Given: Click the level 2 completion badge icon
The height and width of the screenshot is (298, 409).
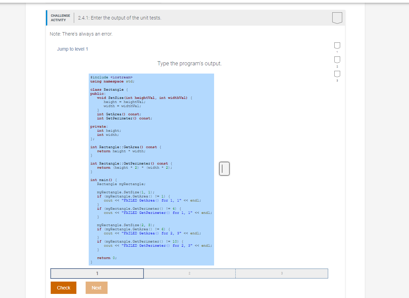Looking at the screenshot, I should click(337, 60).
